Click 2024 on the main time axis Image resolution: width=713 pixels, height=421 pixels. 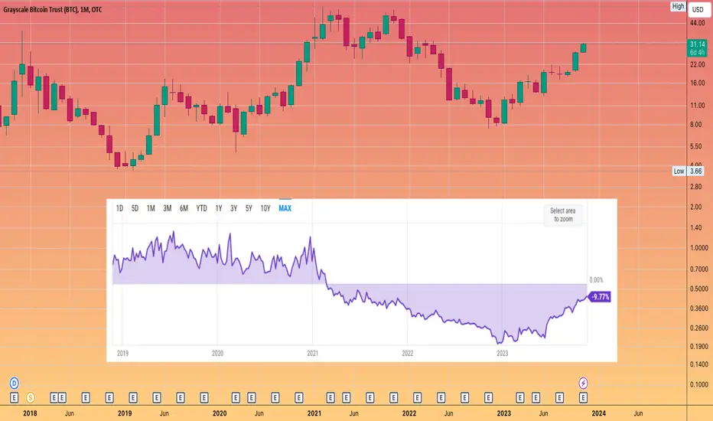tap(598, 413)
